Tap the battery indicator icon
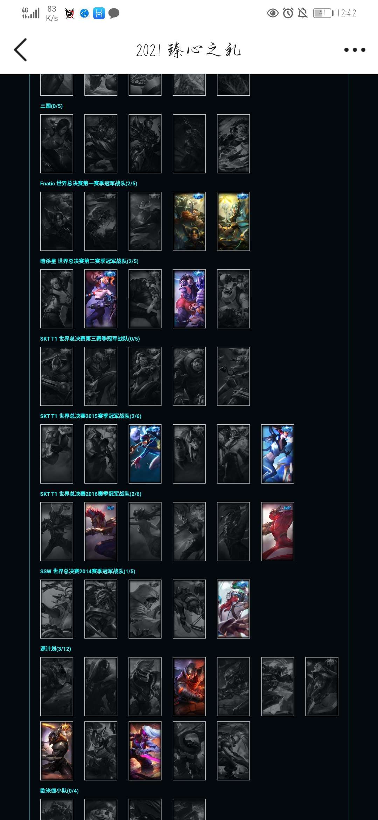The width and height of the screenshot is (378, 820). coord(323,13)
